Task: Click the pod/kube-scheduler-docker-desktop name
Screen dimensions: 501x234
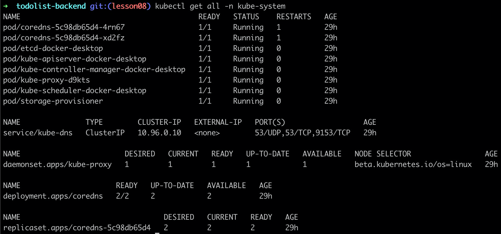Action: [75, 91]
